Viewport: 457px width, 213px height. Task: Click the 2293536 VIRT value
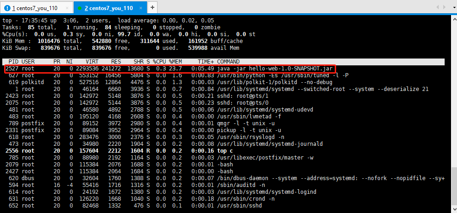coord(87,69)
